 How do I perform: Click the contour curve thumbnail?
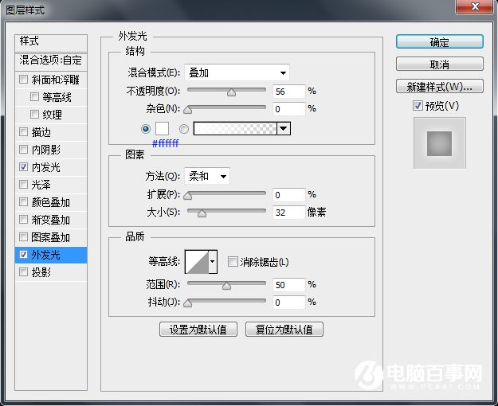coord(197,262)
